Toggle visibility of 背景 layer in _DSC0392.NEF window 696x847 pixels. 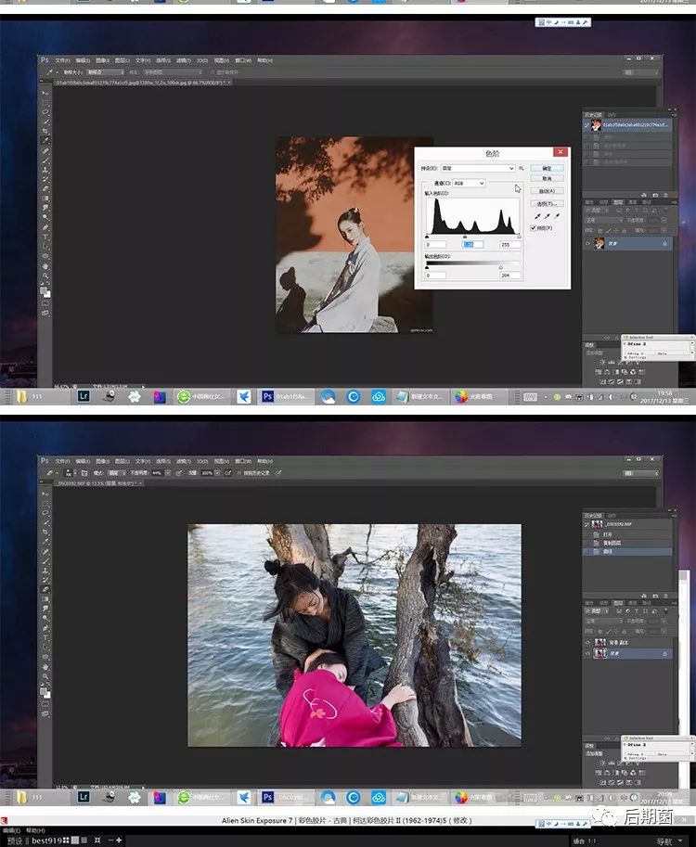pyautogui.click(x=587, y=654)
